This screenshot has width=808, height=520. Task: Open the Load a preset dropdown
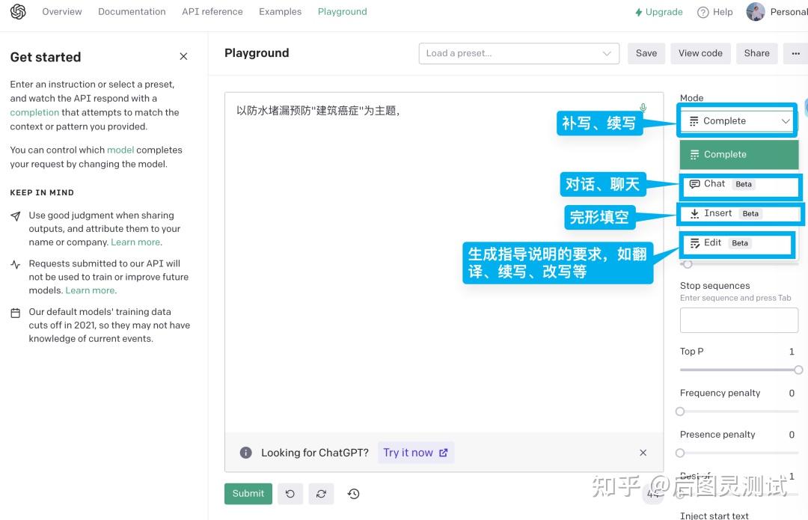click(x=519, y=53)
